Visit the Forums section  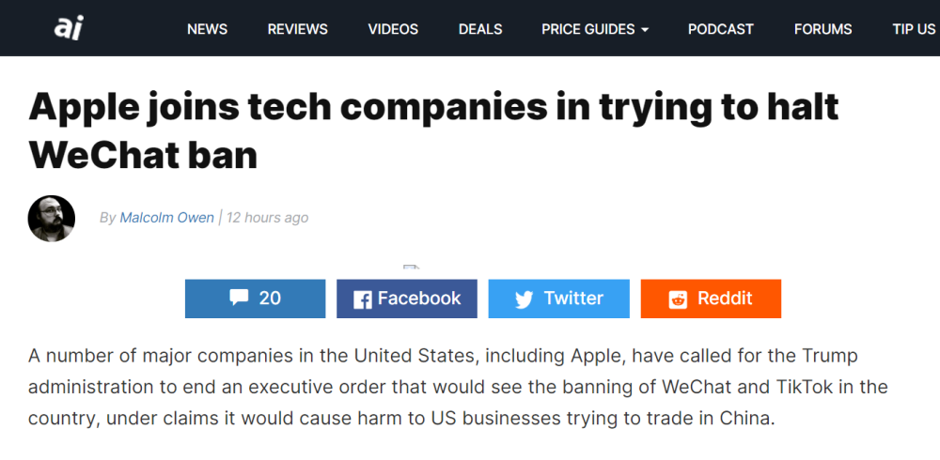coord(822,29)
